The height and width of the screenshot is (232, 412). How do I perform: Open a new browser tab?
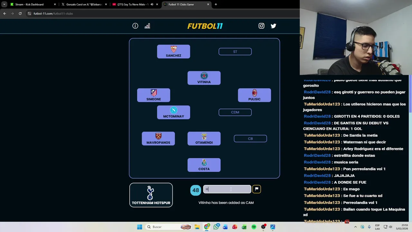(x=216, y=5)
